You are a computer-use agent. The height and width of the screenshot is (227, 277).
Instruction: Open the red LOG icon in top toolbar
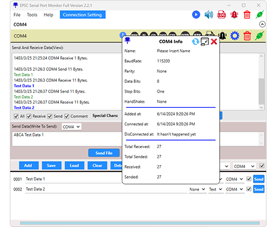tap(221, 15)
